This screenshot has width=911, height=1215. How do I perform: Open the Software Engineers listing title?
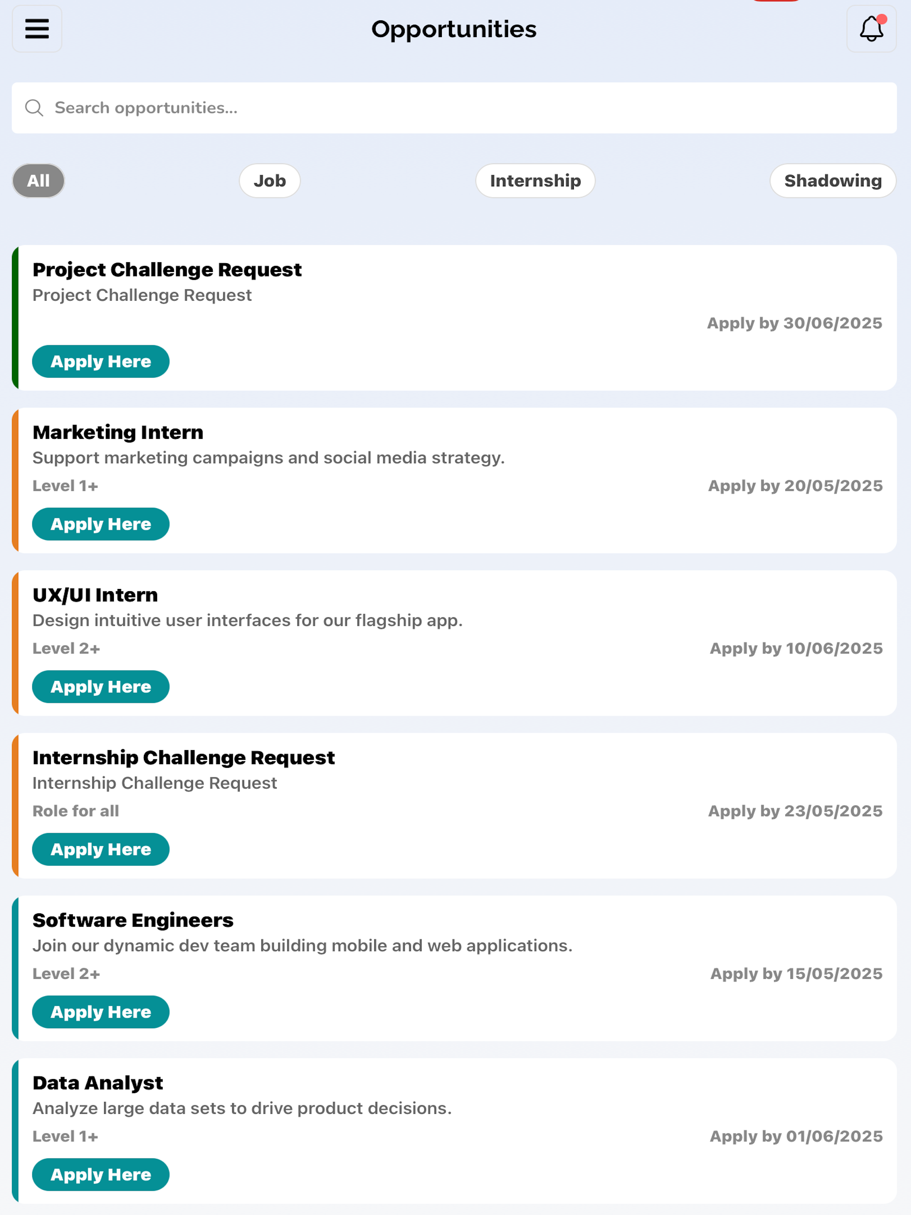(x=133, y=920)
